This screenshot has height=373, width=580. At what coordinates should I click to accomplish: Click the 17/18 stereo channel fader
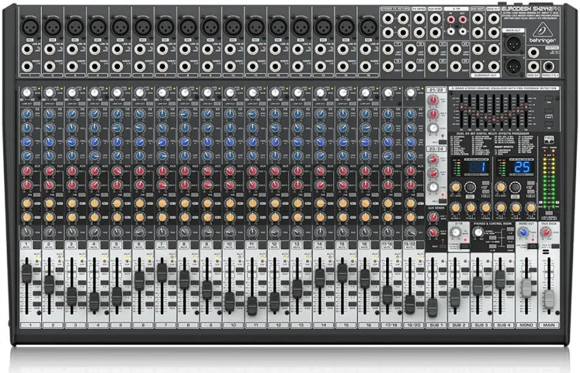(387, 294)
